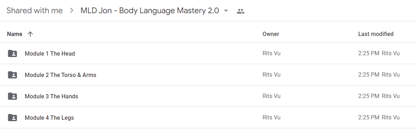
Task: Click owner Rits Vu in Module 4 row
Action: 271,117
